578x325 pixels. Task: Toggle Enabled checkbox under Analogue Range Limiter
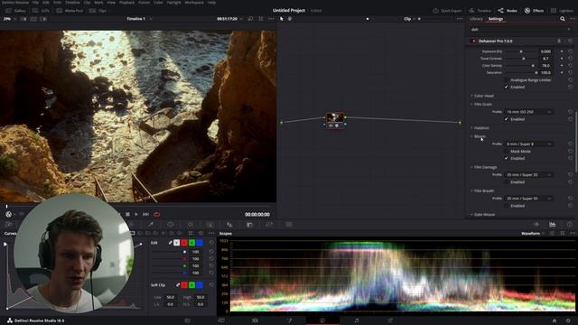coord(506,87)
